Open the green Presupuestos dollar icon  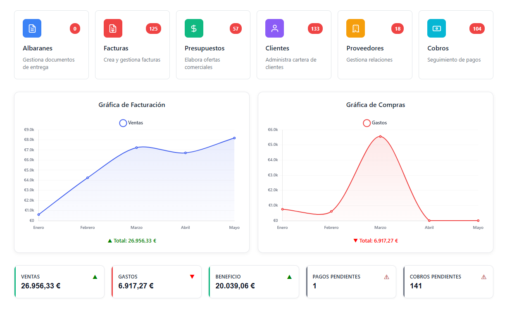click(x=194, y=29)
